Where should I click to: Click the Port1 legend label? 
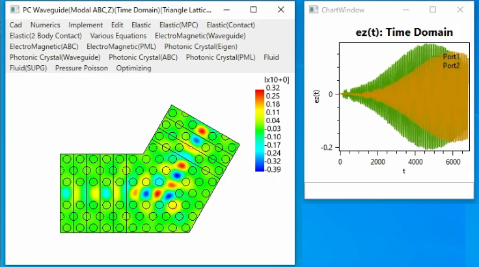click(x=451, y=57)
